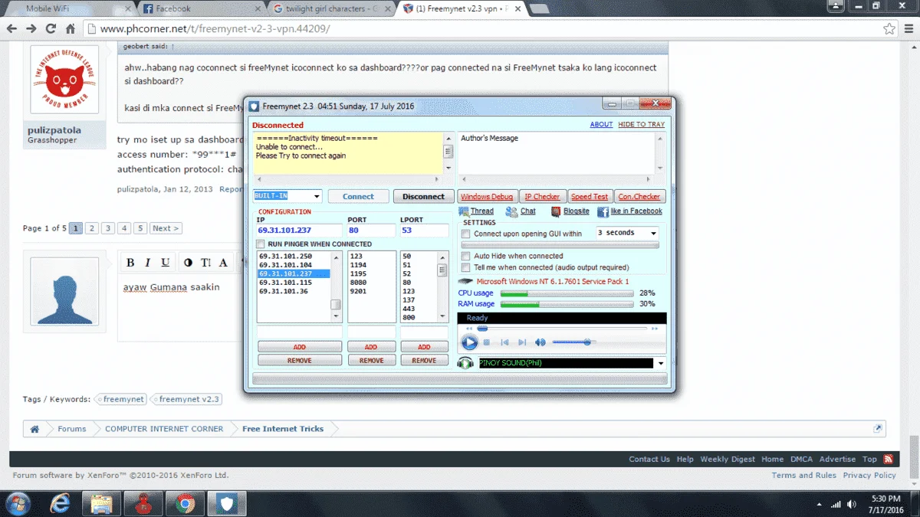Open font size tool in reply editor

[x=205, y=263]
